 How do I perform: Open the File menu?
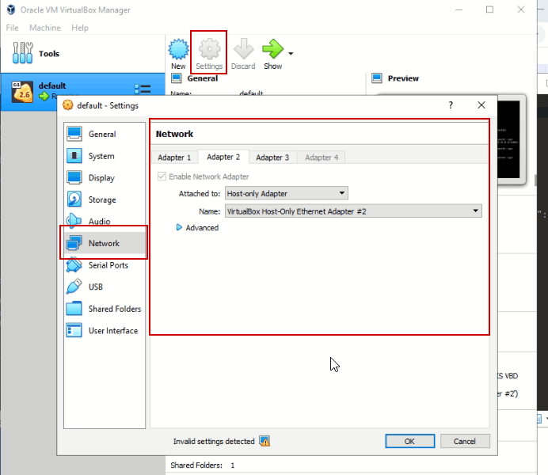tap(12, 28)
